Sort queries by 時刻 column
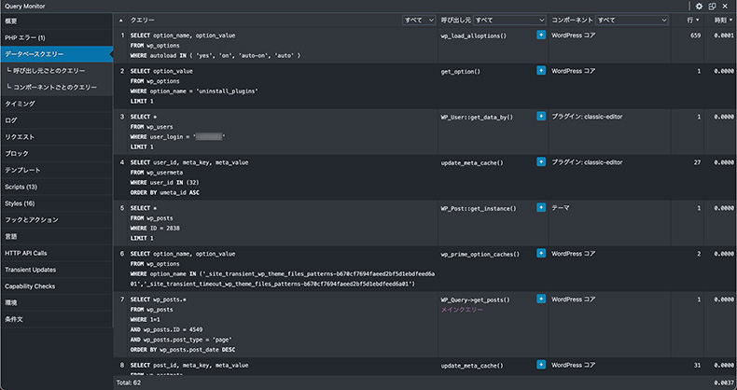Image resolution: width=737 pixels, height=390 pixels. point(720,19)
